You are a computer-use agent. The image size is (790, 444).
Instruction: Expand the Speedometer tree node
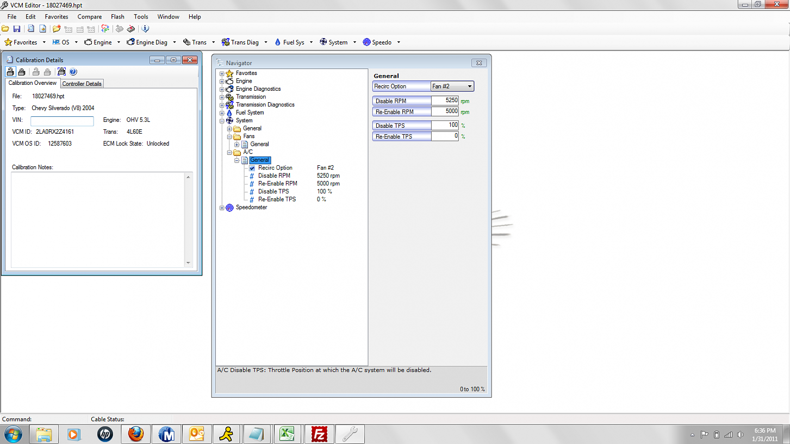(x=222, y=208)
